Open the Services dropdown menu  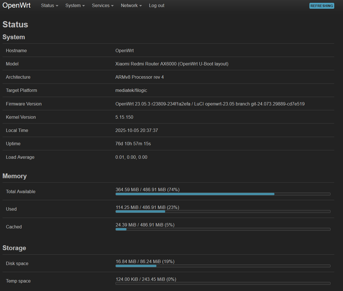click(102, 6)
